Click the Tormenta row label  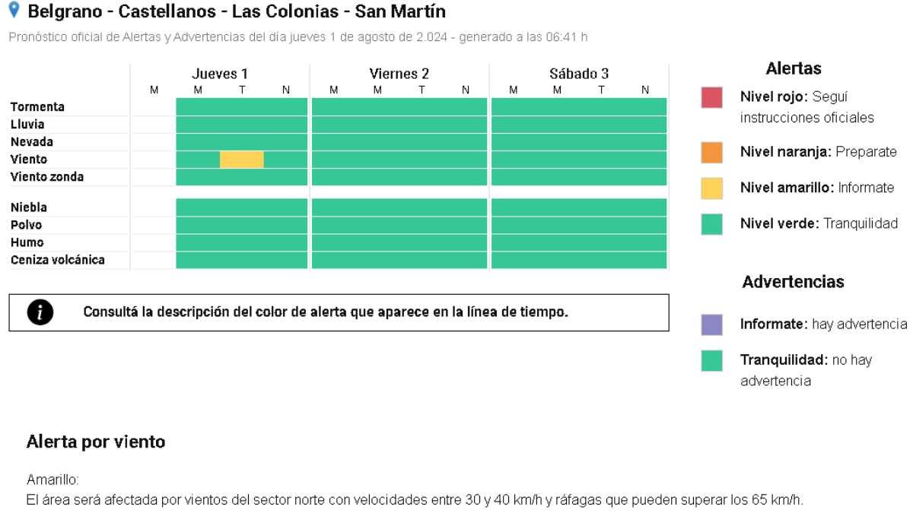[x=37, y=107]
